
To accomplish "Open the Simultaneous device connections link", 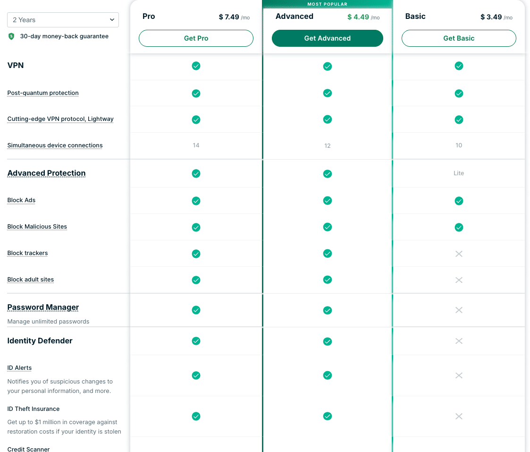I will [54, 145].
